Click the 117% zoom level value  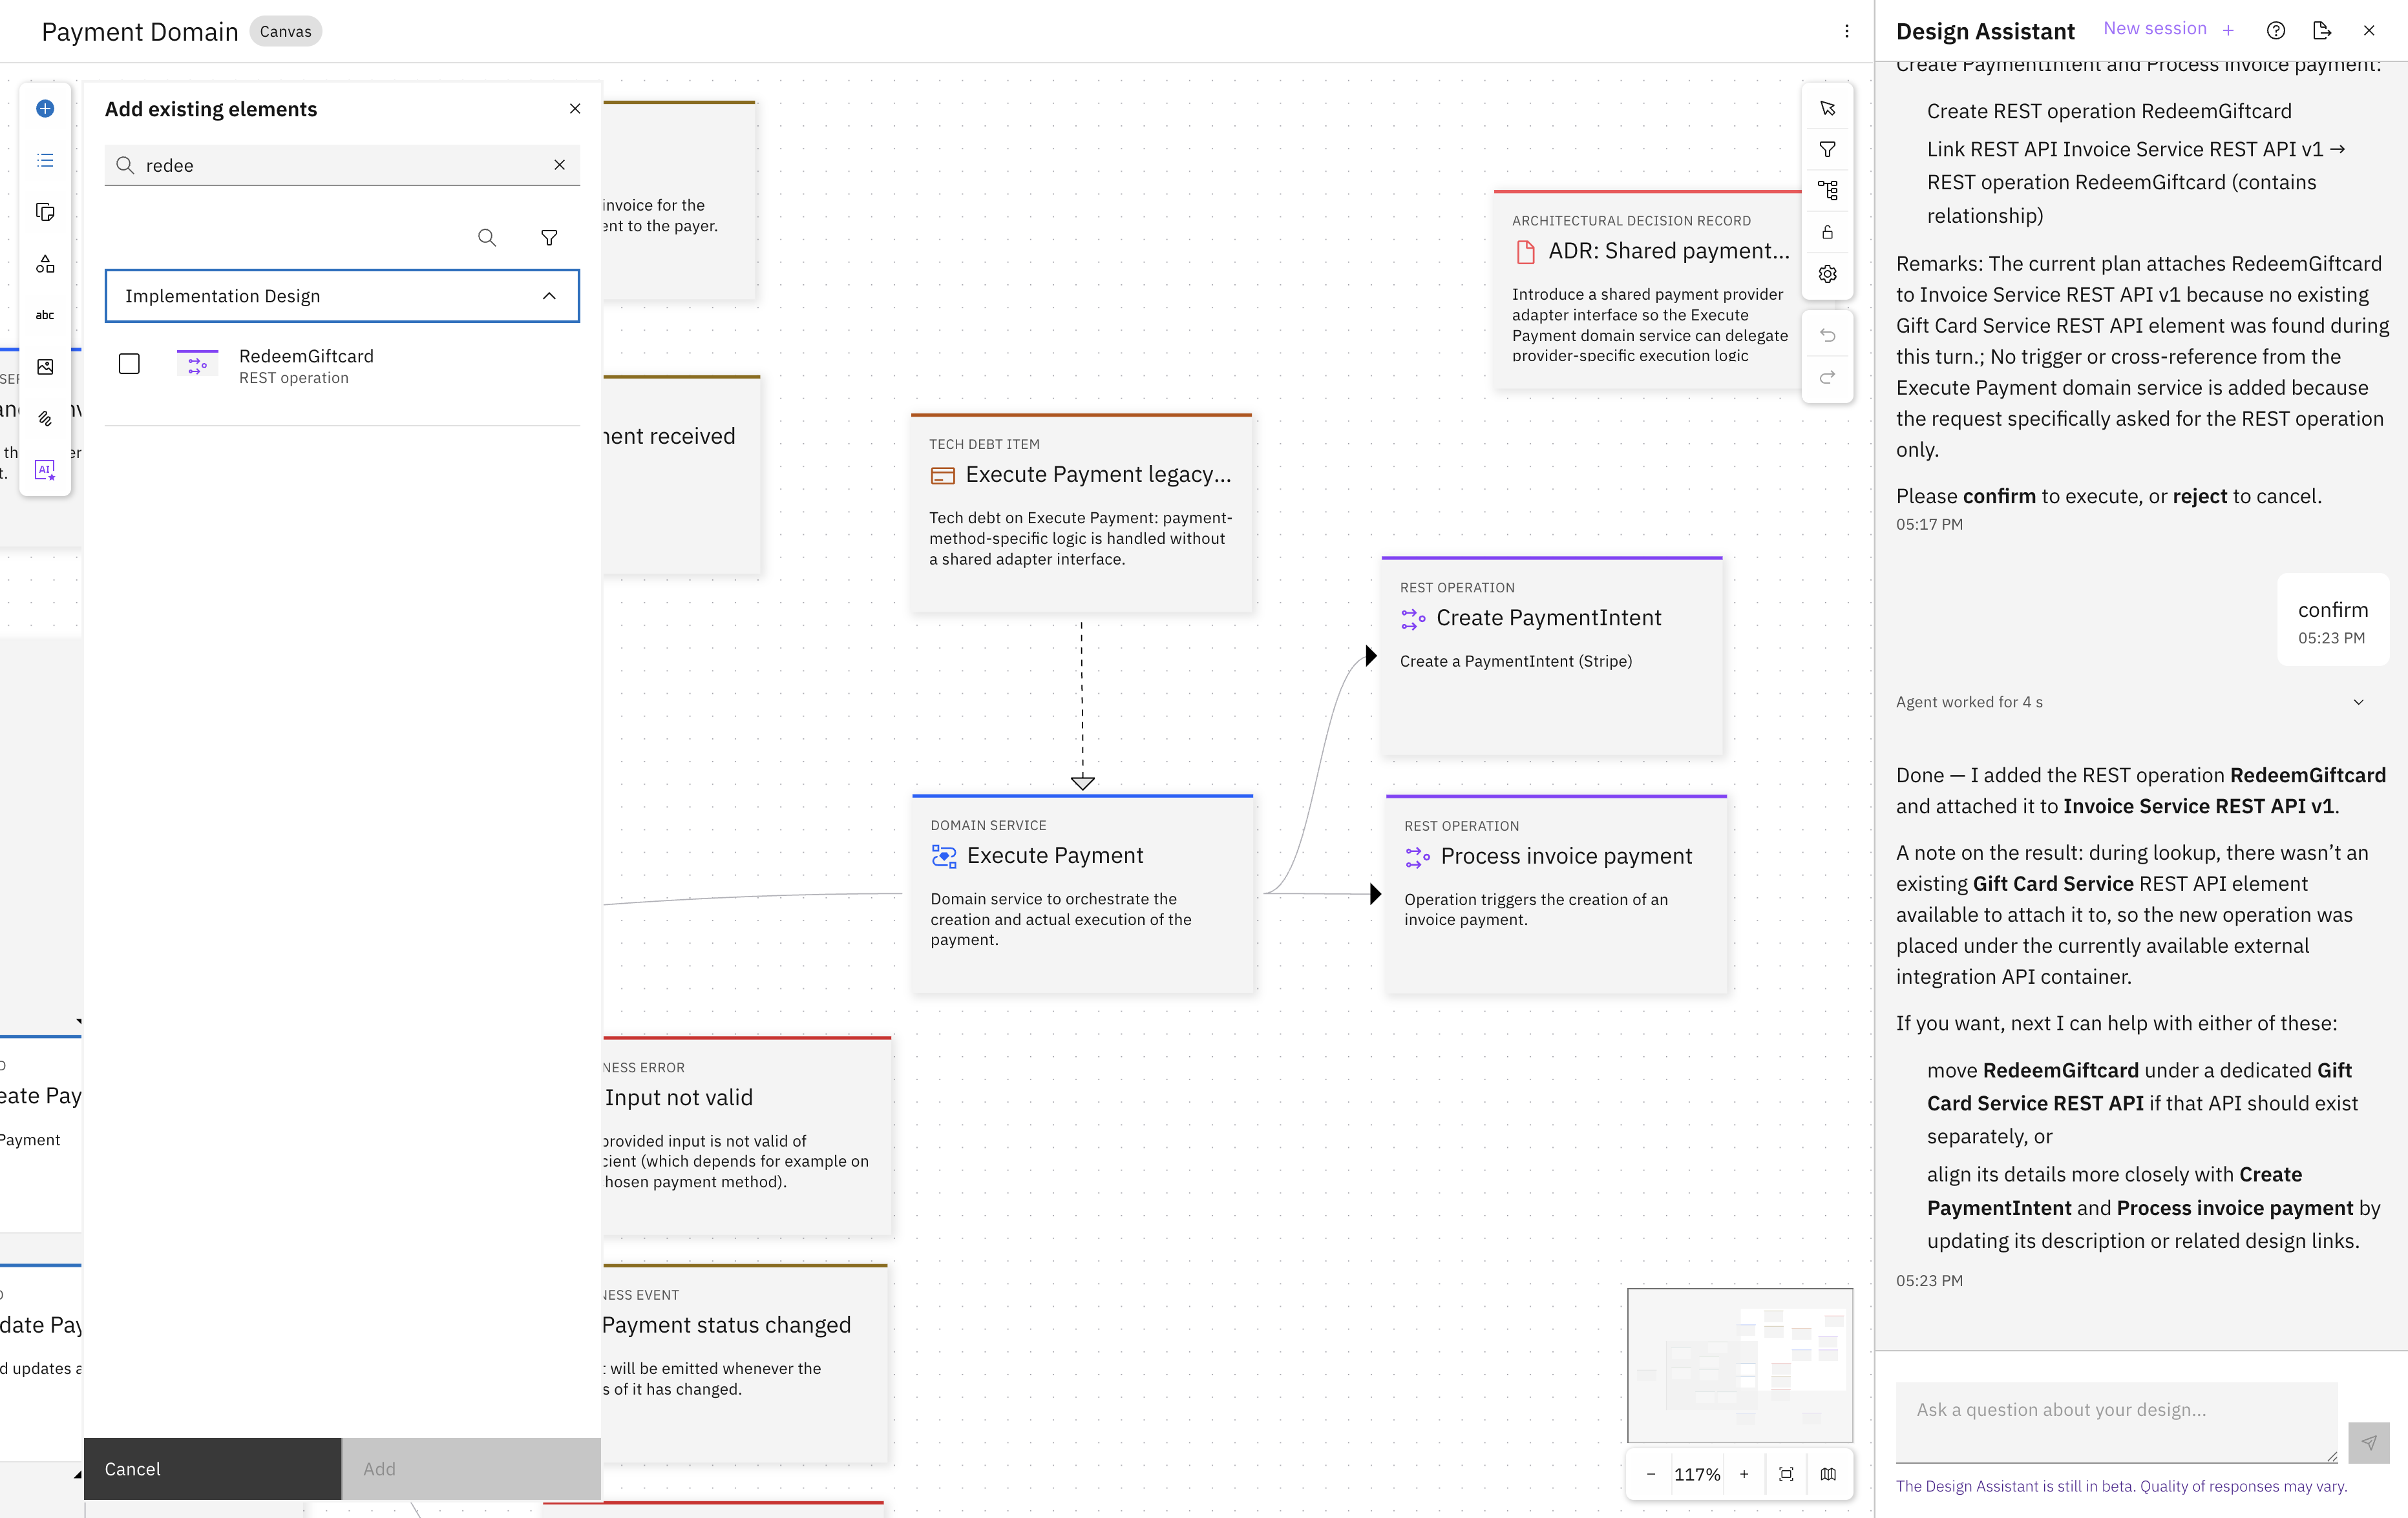click(x=1697, y=1474)
